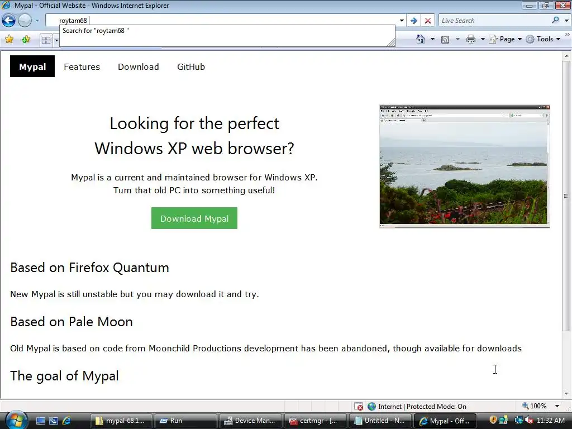Image resolution: width=572 pixels, height=429 pixels.
Task: Switch to certmgr taskbar window
Action: [315, 421]
